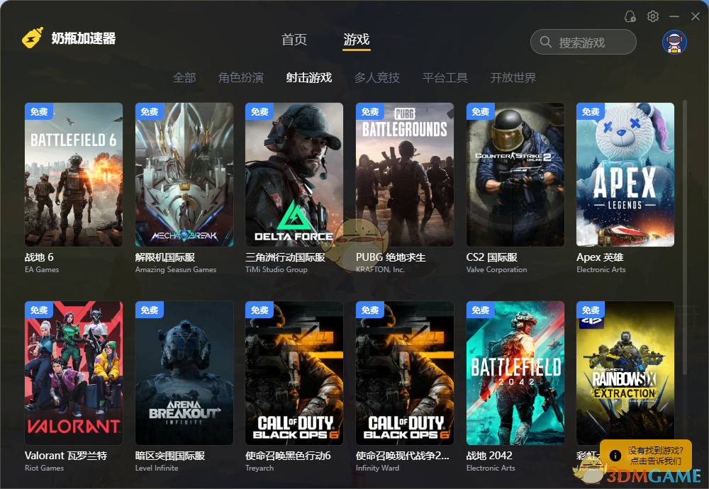Select the 多人竞技 category filter
709x489 pixels.
pos(376,78)
